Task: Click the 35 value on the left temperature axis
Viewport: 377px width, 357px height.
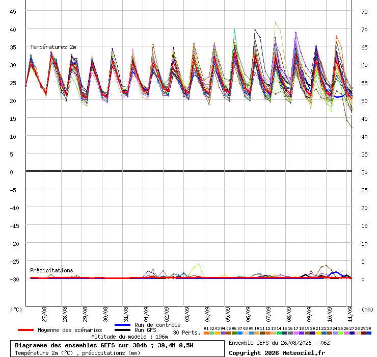Action: click(13, 47)
